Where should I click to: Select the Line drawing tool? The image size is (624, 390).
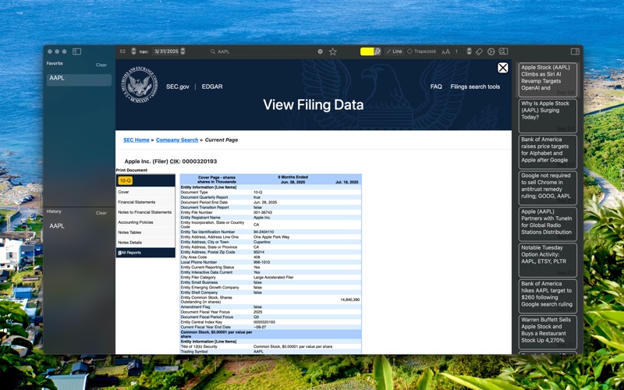click(x=394, y=51)
